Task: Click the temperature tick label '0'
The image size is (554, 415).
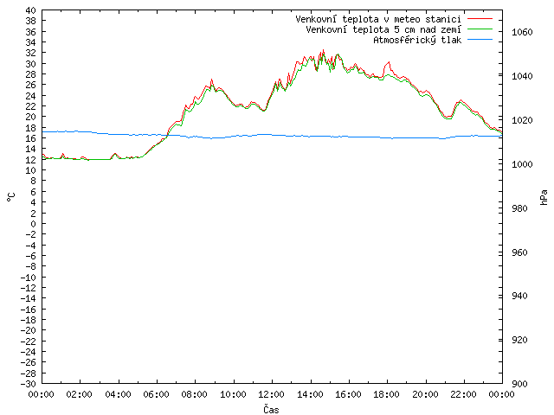Action: click(33, 224)
